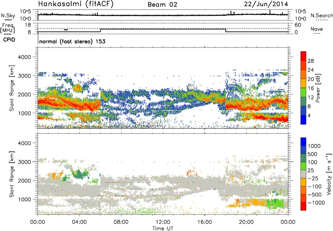The height and width of the screenshot is (231, 333).
Task: Click the "normal (fast stereo) 153" mode text
Action: click(72, 41)
